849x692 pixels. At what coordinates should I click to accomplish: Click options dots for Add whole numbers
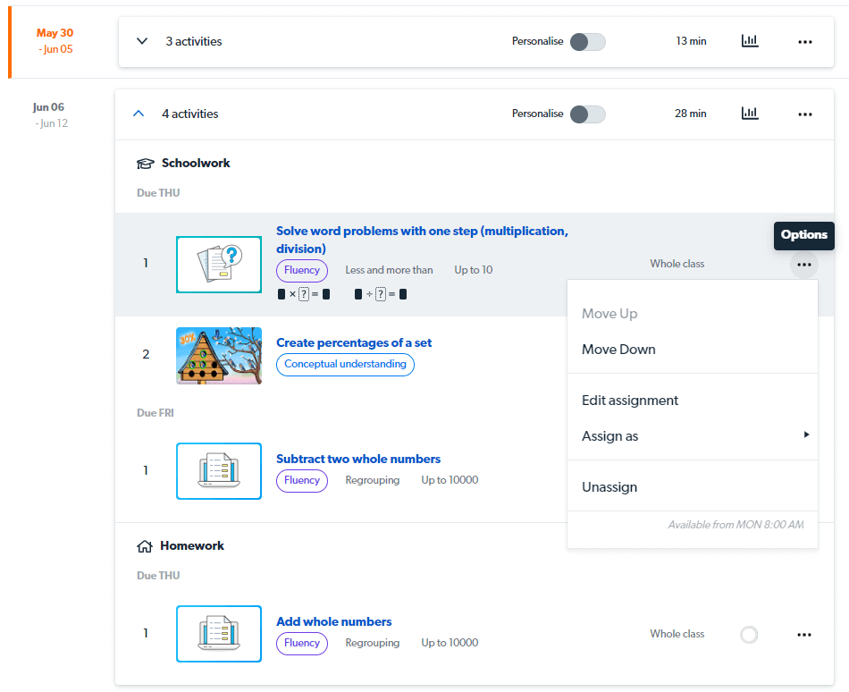pos(804,635)
